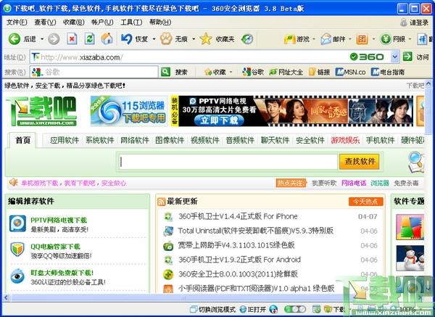Go to the Home page house icon
Screen dimensions: 435x317
click(x=107, y=39)
